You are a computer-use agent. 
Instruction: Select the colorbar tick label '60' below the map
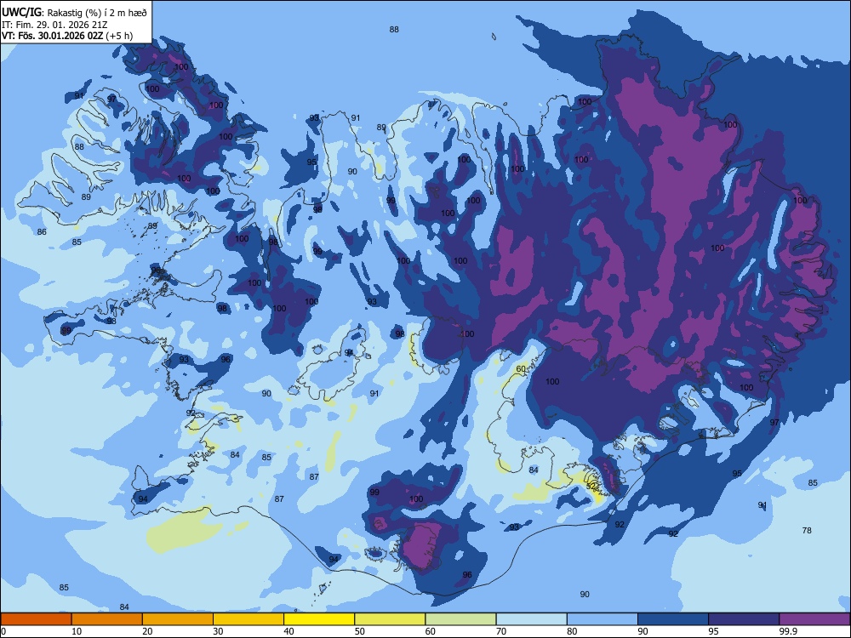(431, 631)
